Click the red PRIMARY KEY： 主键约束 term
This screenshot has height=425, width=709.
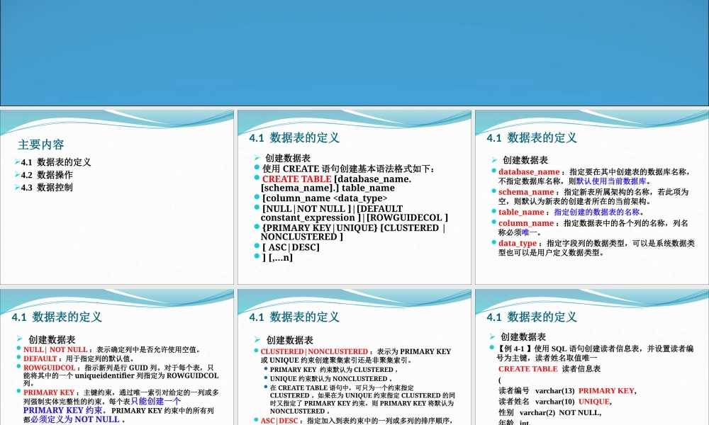[51, 392]
